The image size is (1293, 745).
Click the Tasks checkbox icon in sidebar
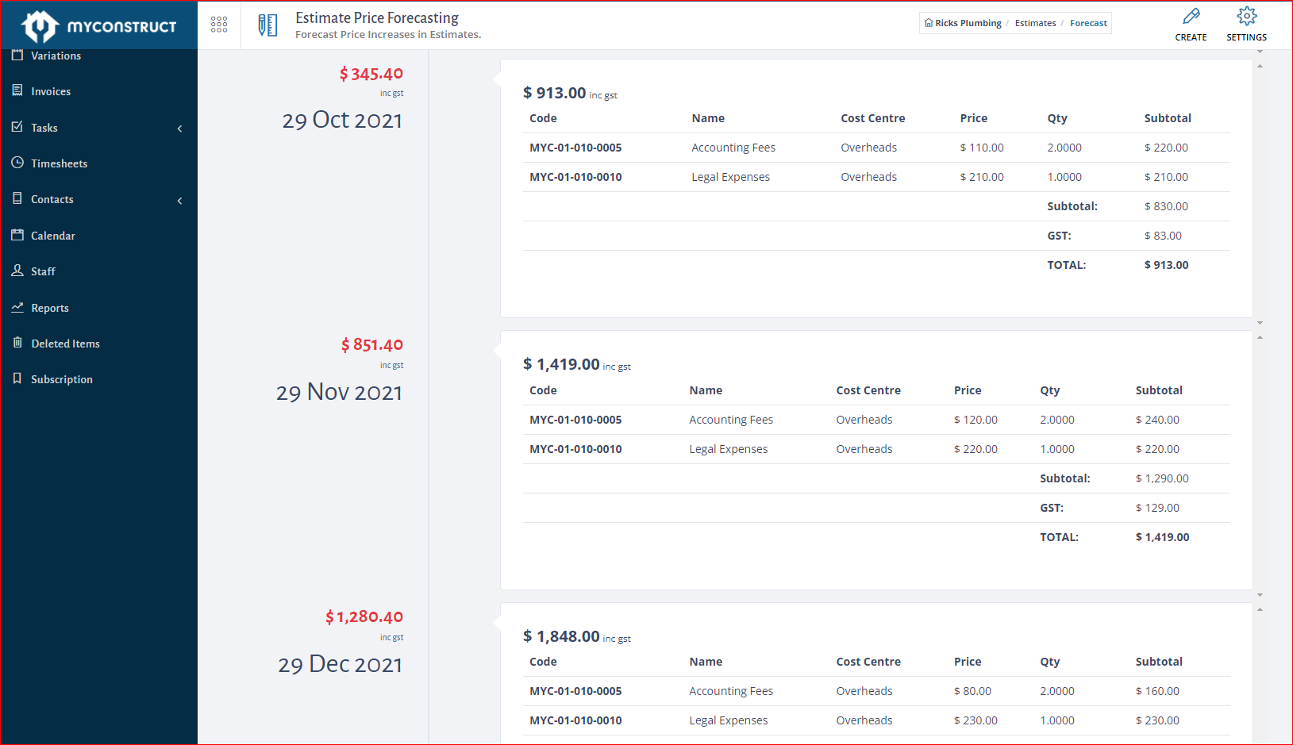(x=17, y=127)
